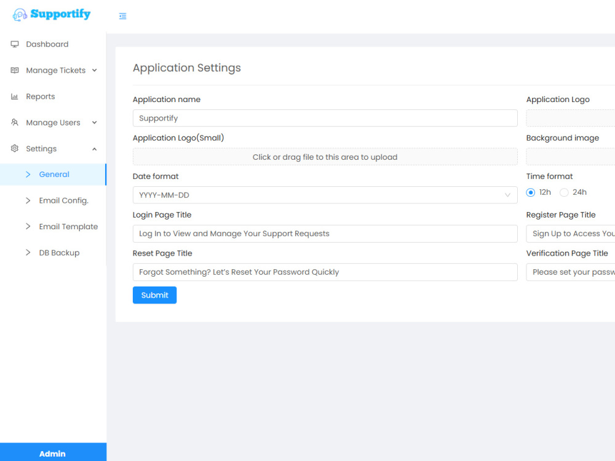Click the Settings gear icon
615x461 pixels.
tap(15, 149)
